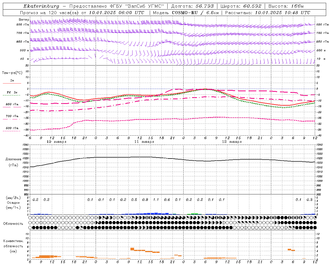Click the '(км)' convective cloud unit
Screen dimensions: 330x264
(x=13, y=251)
